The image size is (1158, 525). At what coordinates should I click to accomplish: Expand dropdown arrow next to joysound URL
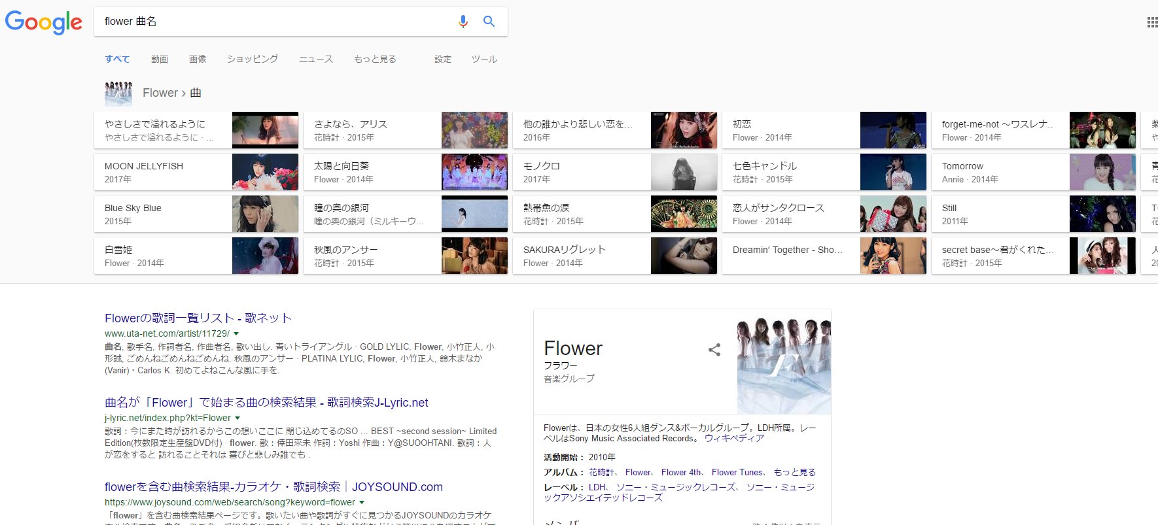(362, 502)
